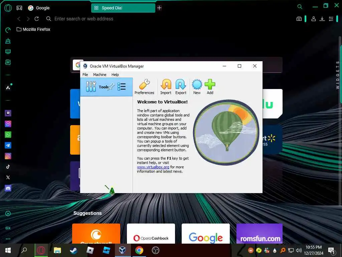Go back in Opera browser

pos(19,19)
